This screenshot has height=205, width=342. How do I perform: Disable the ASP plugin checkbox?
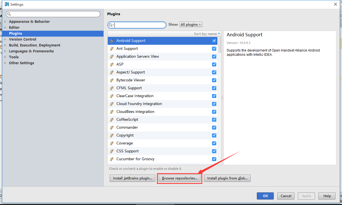coord(214,64)
